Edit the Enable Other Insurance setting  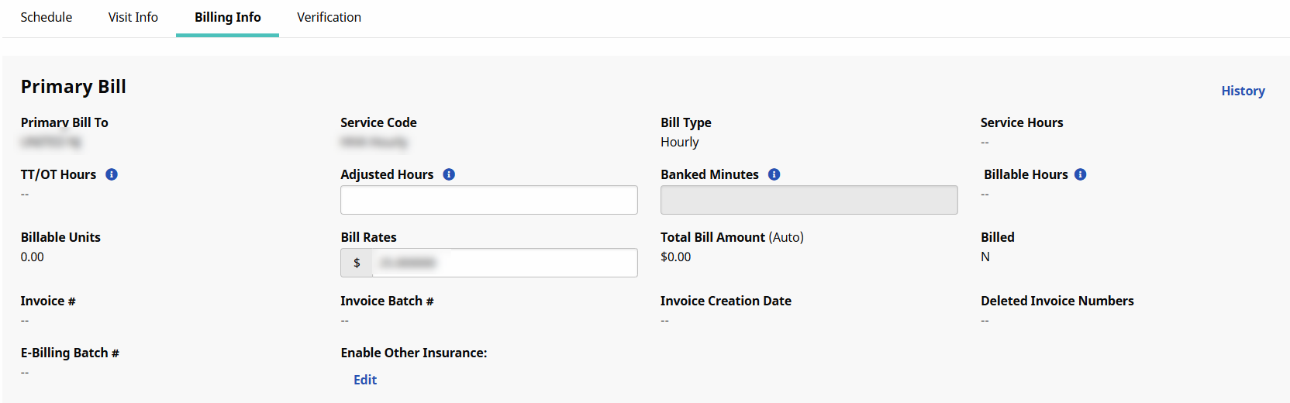pos(365,380)
